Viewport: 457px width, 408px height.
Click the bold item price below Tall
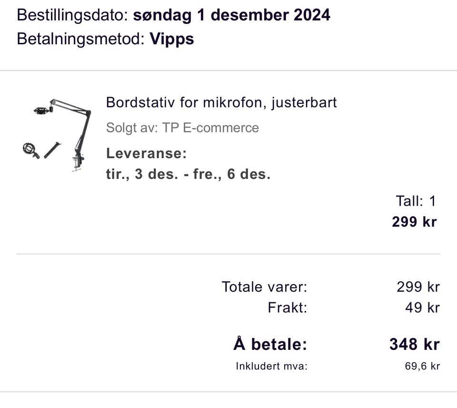(x=414, y=222)
